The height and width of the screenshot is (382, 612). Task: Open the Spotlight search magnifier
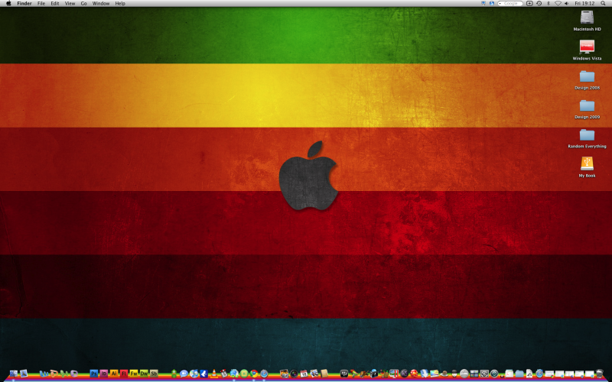(x=602, y=4)
